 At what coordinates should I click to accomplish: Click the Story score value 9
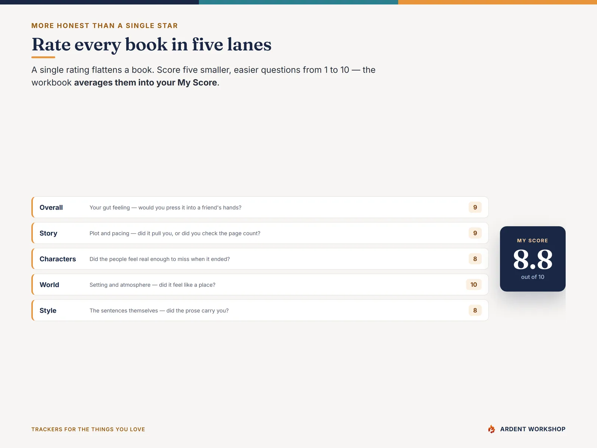point(475,233)
